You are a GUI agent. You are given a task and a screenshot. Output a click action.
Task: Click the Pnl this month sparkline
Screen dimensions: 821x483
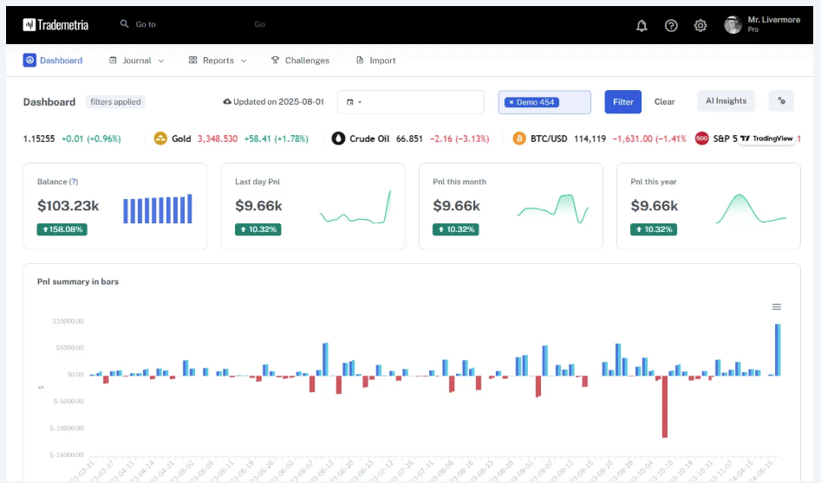coord(553,209)
